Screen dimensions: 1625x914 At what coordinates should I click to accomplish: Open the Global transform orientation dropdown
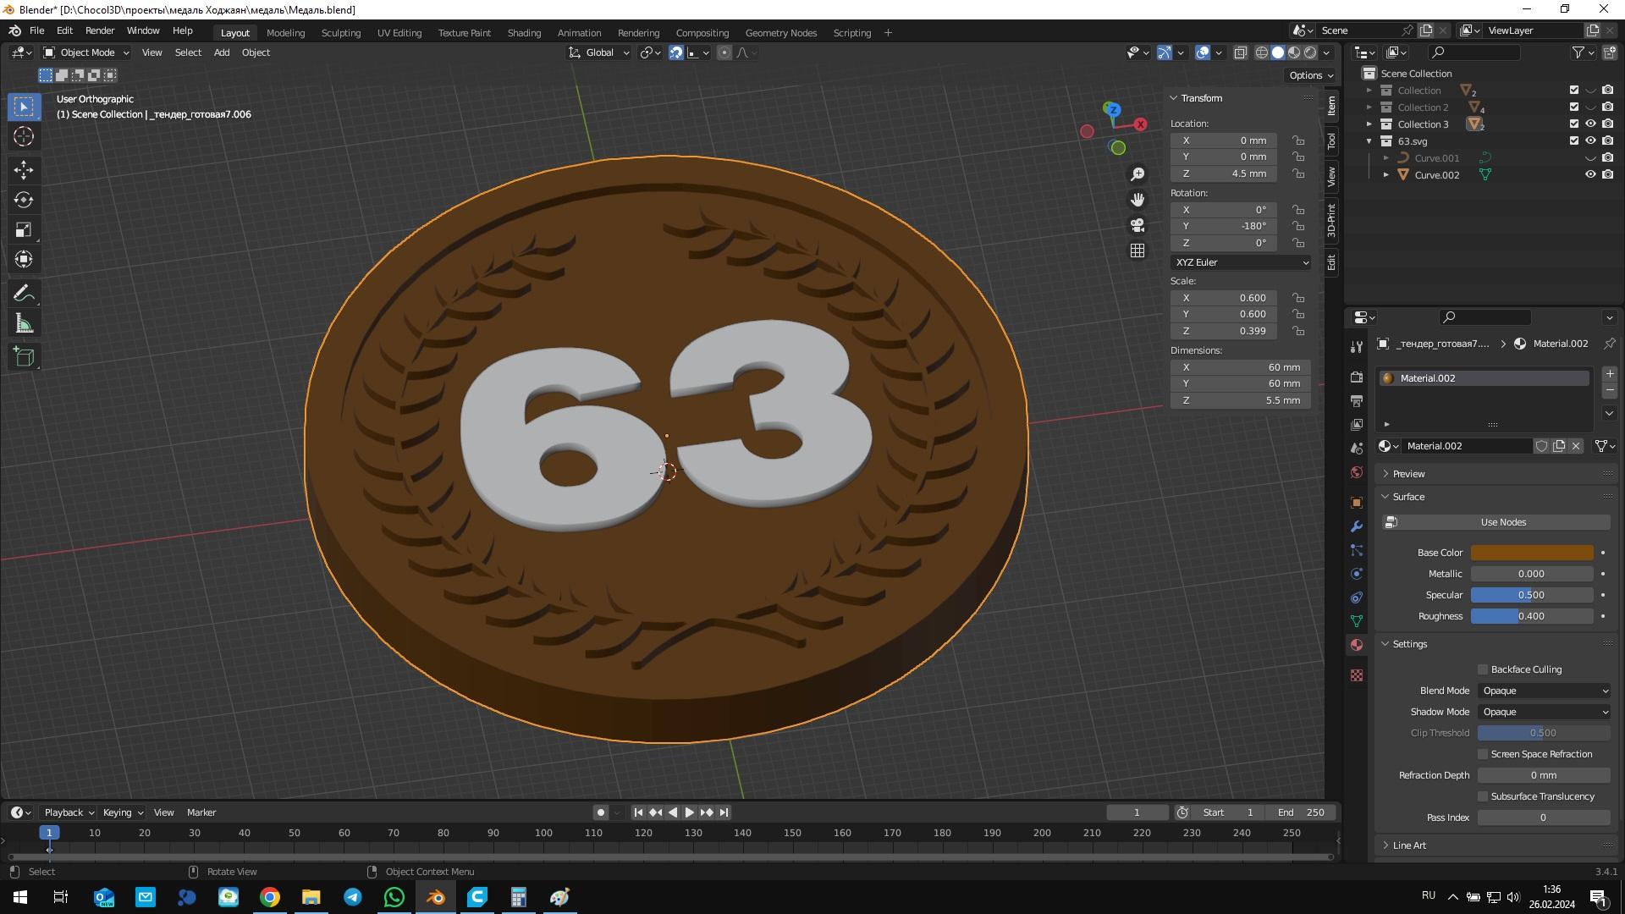pos(599,52)
